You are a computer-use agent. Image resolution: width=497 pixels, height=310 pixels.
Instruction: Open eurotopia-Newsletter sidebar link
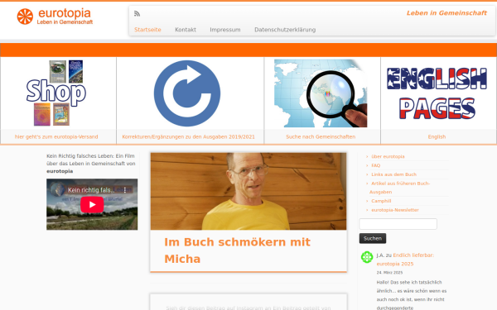click(395, 210)
